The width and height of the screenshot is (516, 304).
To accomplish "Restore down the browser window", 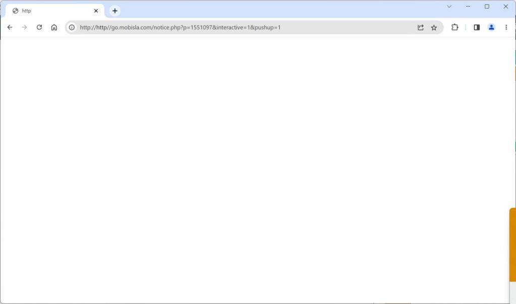I will (486, 7).
